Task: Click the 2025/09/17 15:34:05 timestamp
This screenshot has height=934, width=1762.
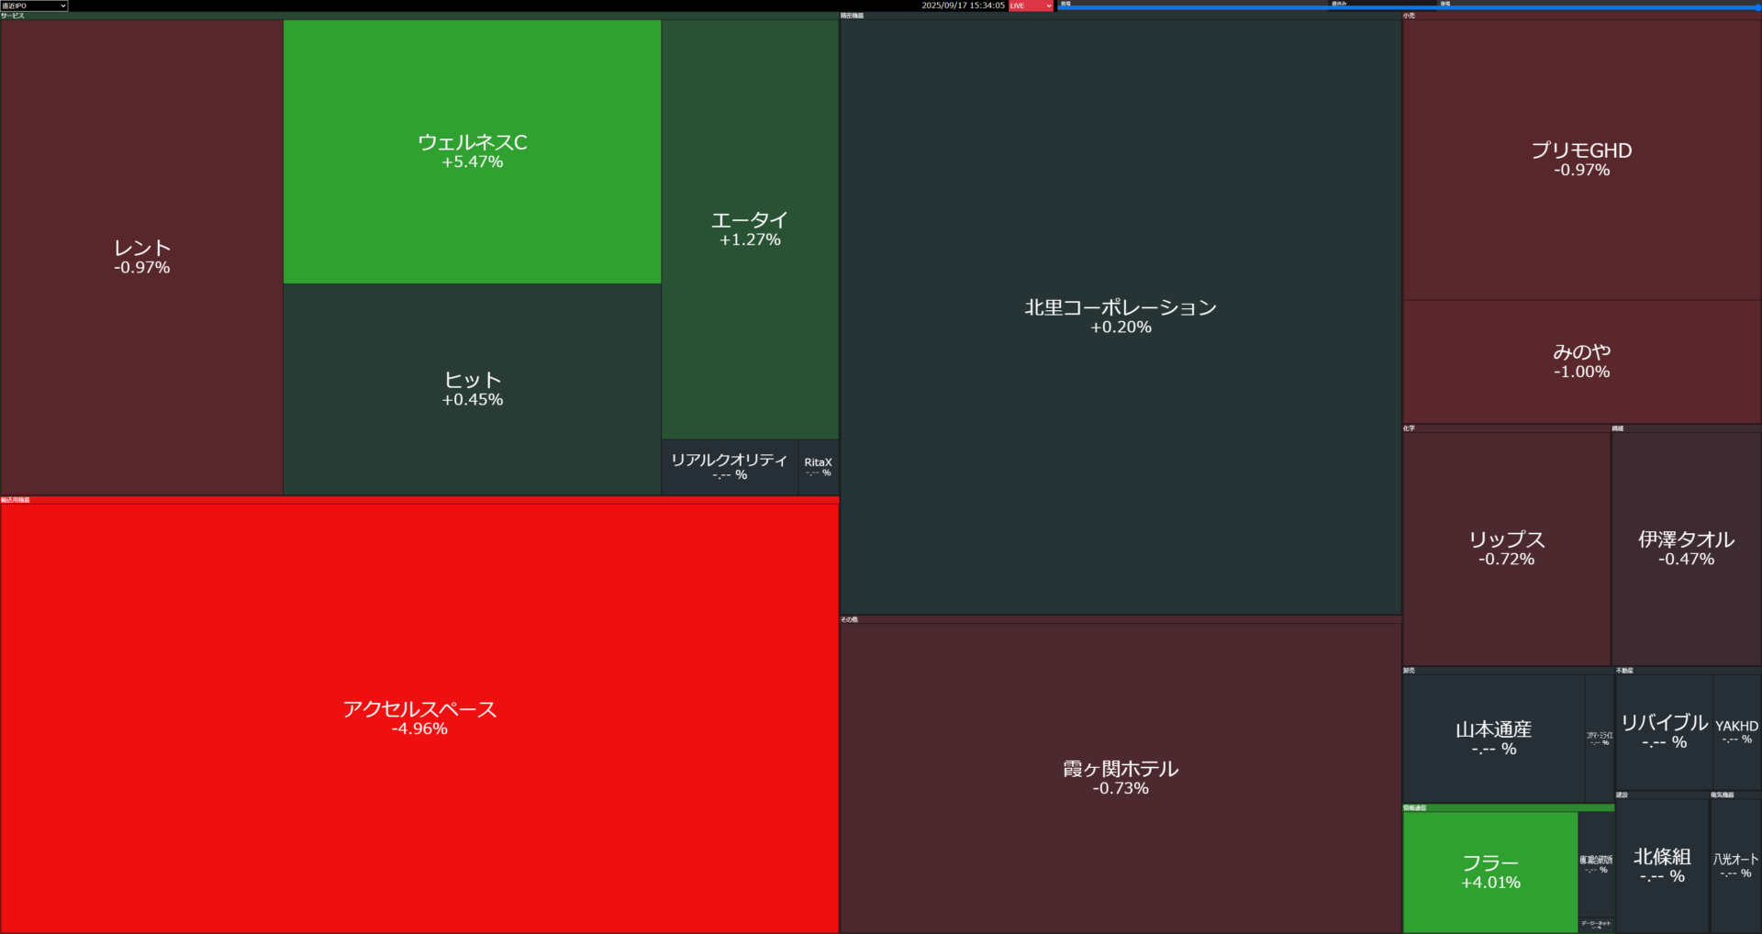Action: 963,6
